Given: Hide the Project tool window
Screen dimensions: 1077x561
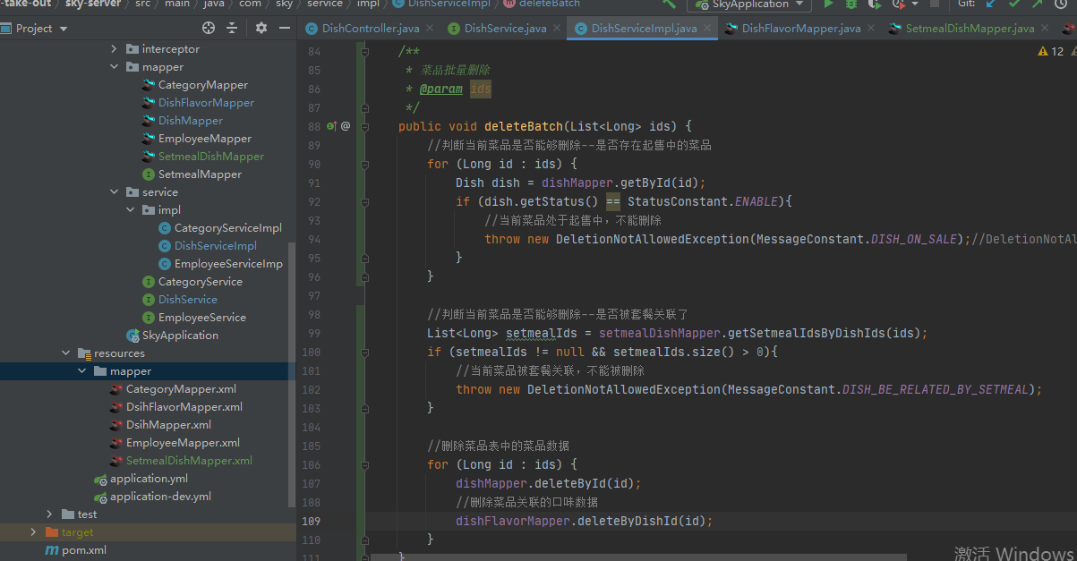Looking at the screenshot, I should pos(285,28).
